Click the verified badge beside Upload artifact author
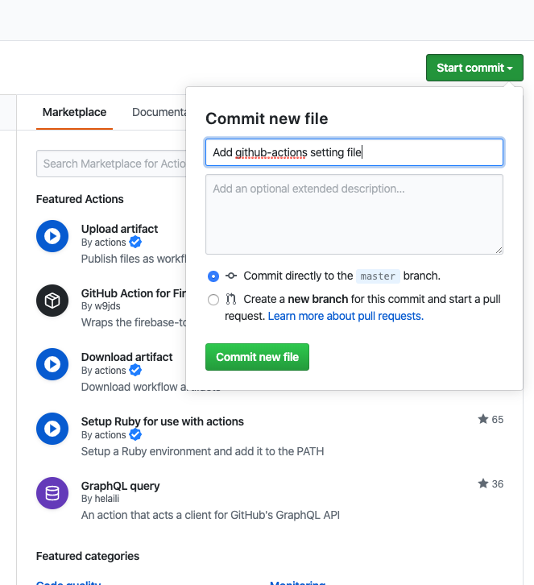Screen dimensions: 534x585 tap(135, 242)
